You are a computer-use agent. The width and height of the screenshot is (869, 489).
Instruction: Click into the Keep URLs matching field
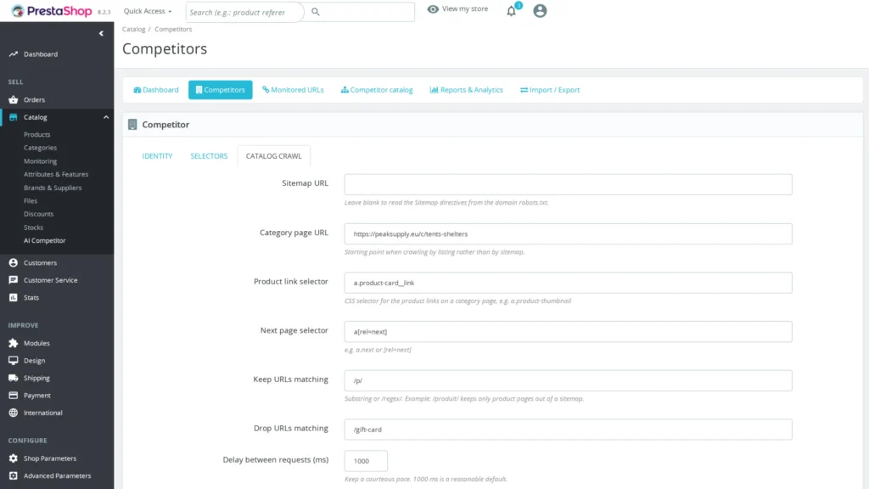click(568, 380)
